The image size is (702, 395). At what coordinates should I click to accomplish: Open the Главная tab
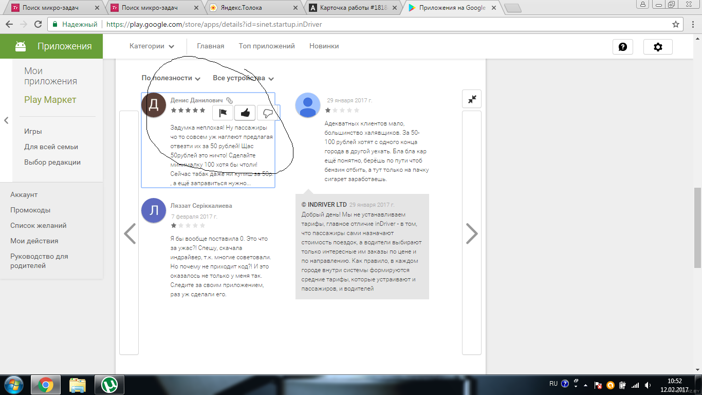pyautogui.click(x=211, y=46)
